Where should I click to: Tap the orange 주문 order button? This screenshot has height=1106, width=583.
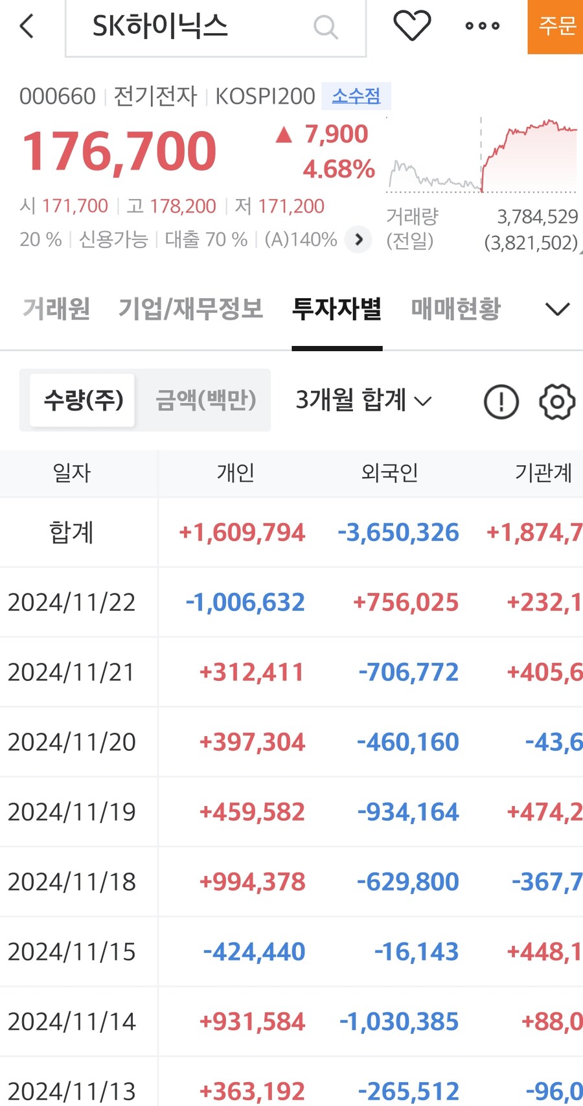(x=556, y=27)
